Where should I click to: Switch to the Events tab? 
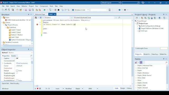coord(13,56)
